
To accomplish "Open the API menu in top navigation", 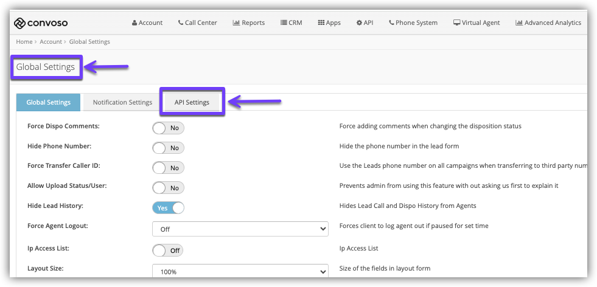I will coord(365,23).
